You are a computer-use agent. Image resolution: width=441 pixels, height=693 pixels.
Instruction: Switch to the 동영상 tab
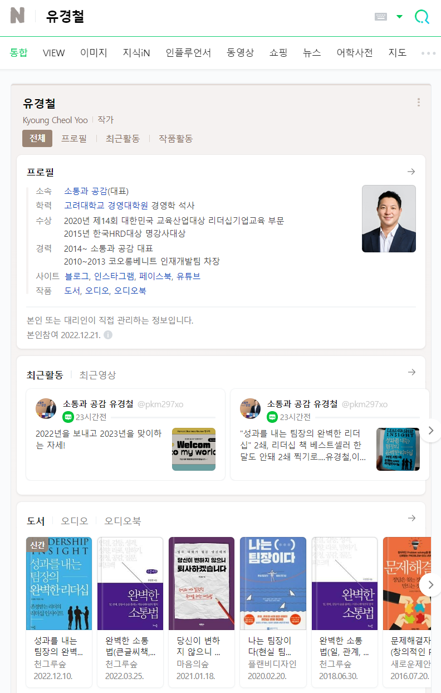tap(240, 53)
